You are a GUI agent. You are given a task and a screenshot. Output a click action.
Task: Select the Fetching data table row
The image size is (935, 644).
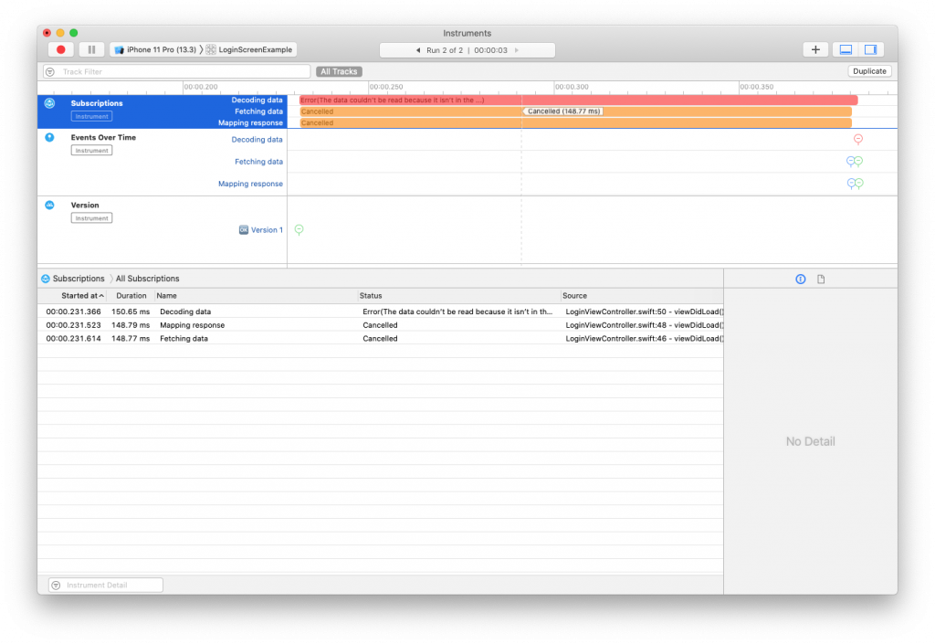click(x=381, y=338)
